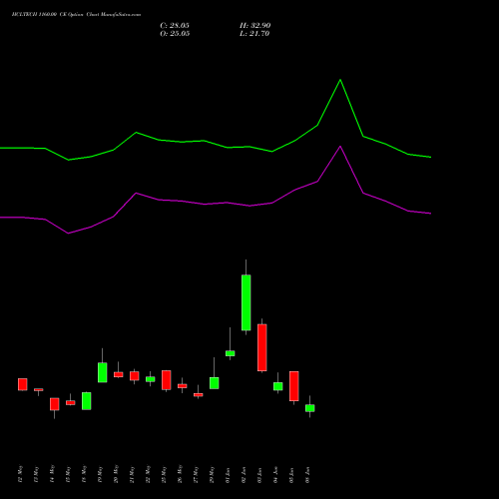The image size is (499, 499).
Task: Select the 08 Jun date label
Action: pyautogui.click(x=307, y=474)
